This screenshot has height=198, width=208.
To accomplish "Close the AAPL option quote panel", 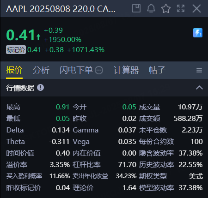I will click(x=196, y=8).
